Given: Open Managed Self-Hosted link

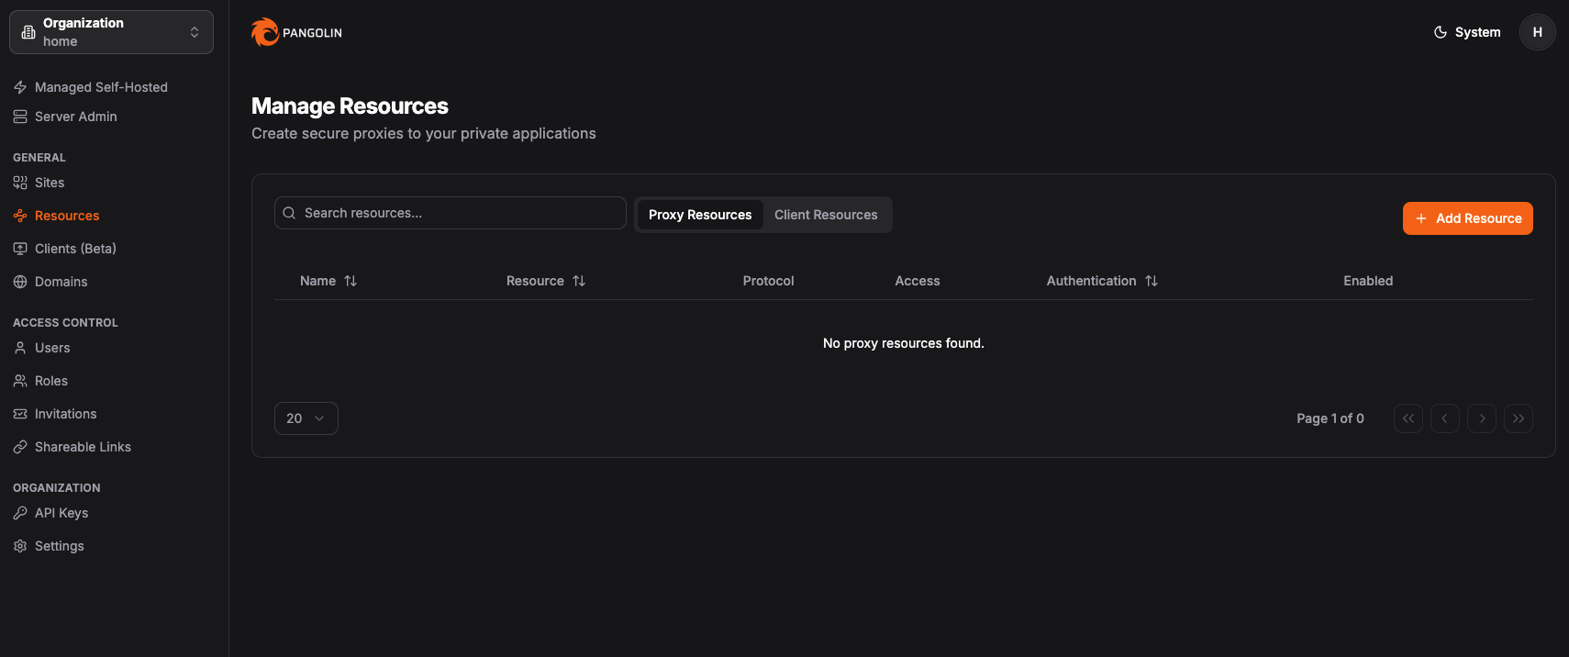Looking at the screenshot, I should tap(101, 87).
